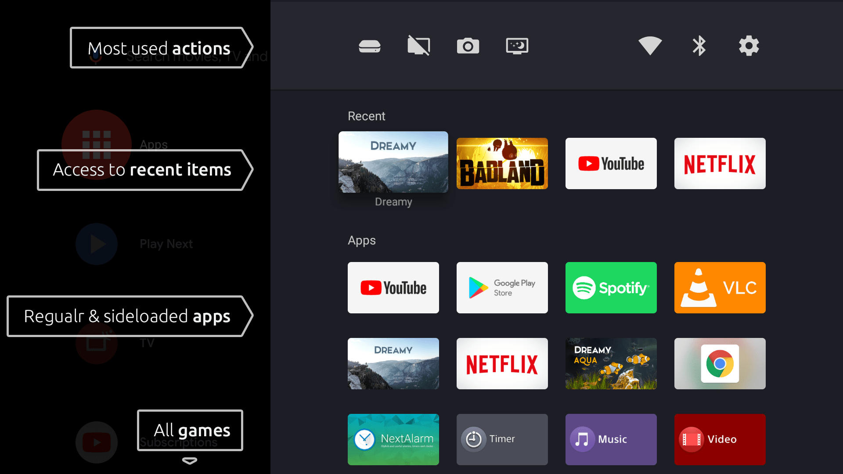Click the device box icon in most used actions
The image size is (843, 474).
370,45
